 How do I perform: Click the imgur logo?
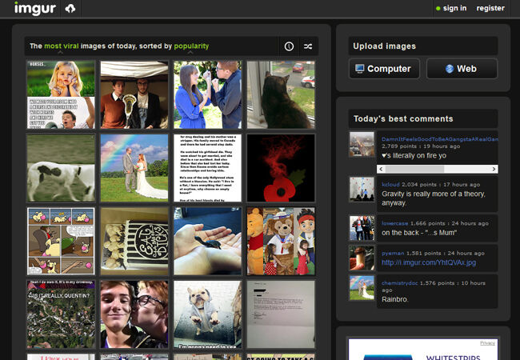click(x=35, y=8)
